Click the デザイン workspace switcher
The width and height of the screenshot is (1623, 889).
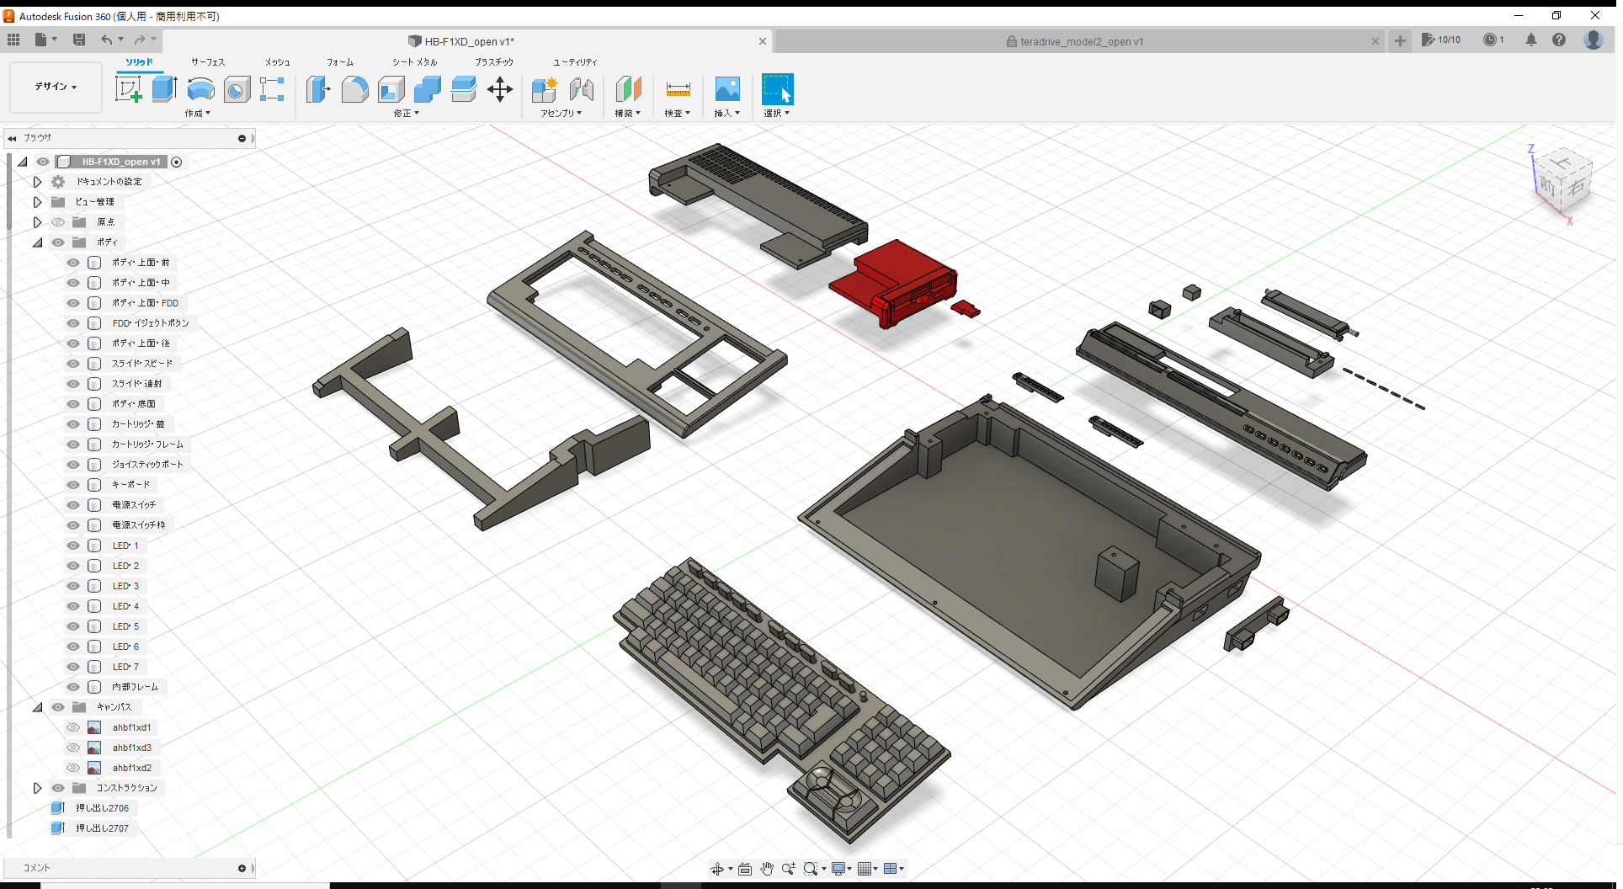click(54, 87)
